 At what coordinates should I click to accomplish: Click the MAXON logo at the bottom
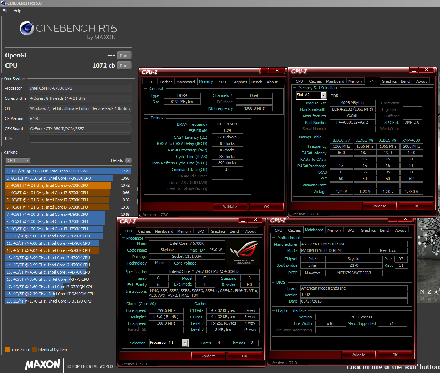coord(42,364)
